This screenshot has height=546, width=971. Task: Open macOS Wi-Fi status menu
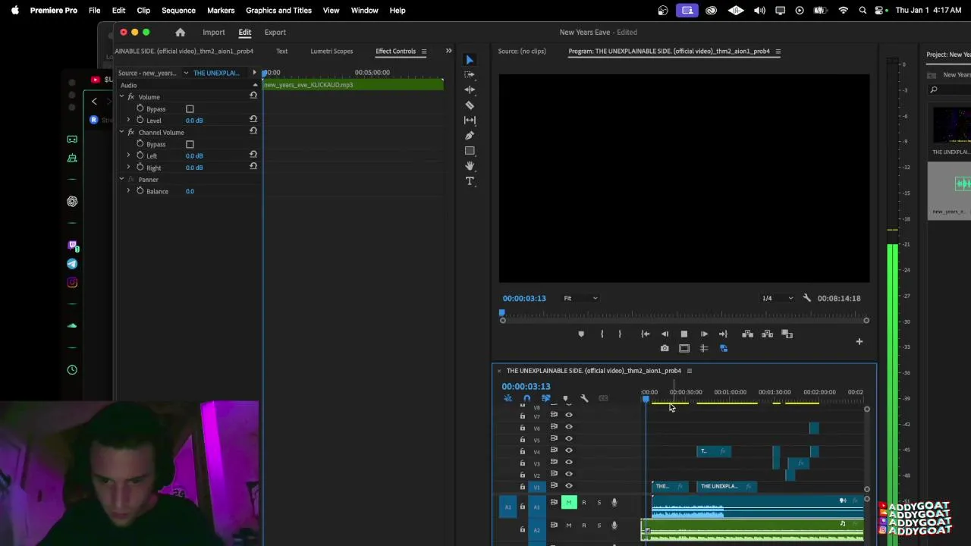(x=843, y=11)
